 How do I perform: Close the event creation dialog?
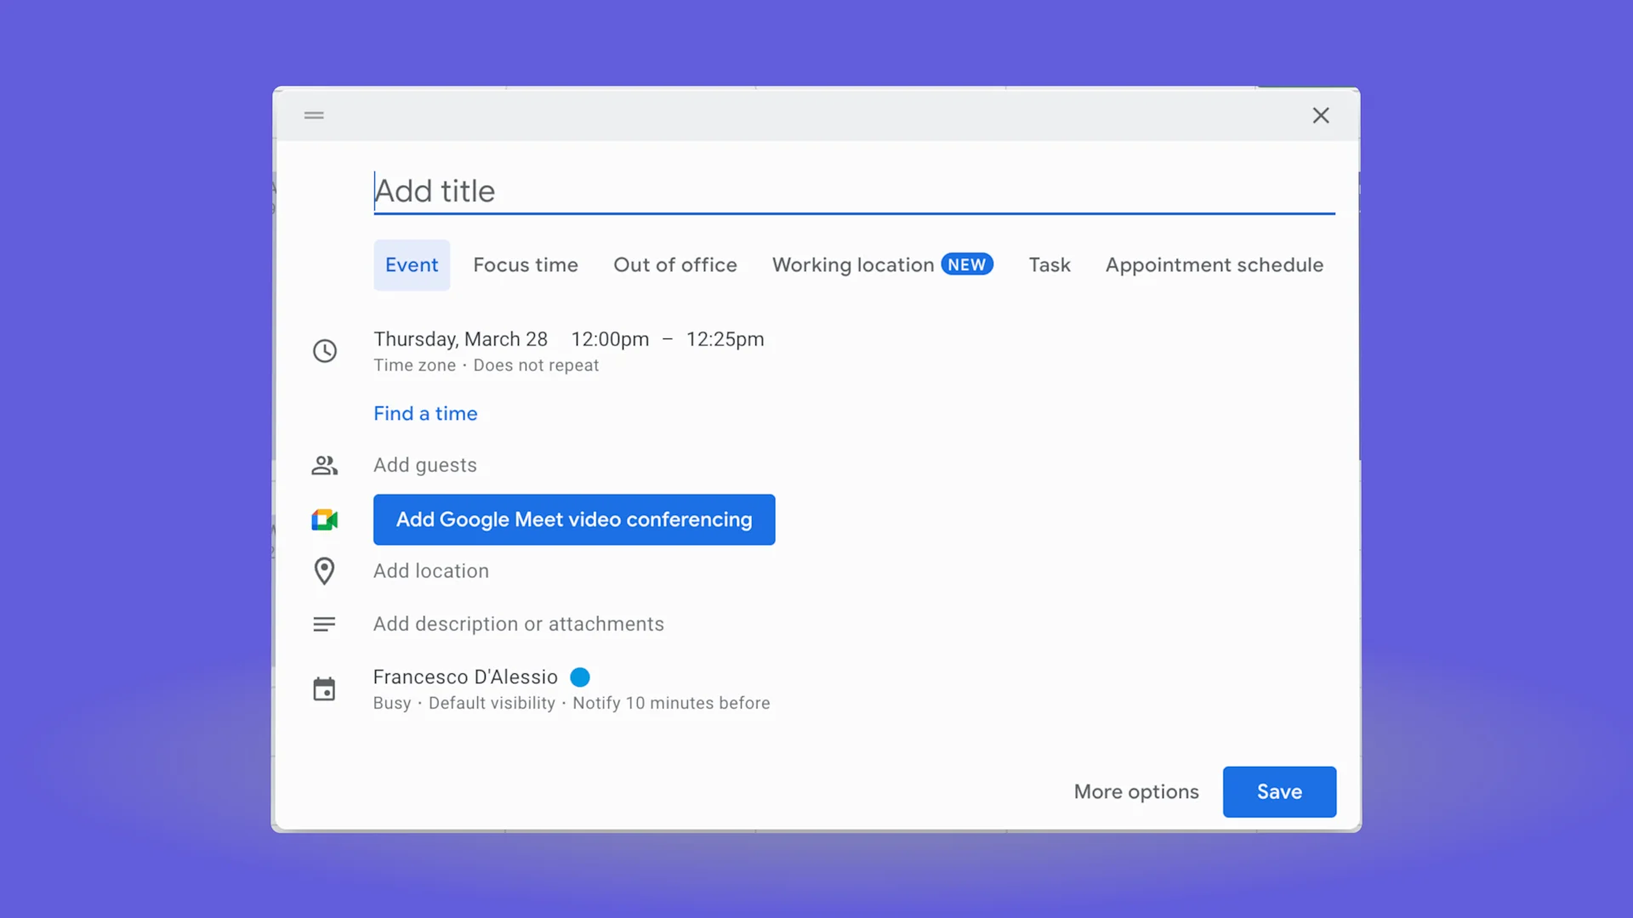(x=1321, y=116)
